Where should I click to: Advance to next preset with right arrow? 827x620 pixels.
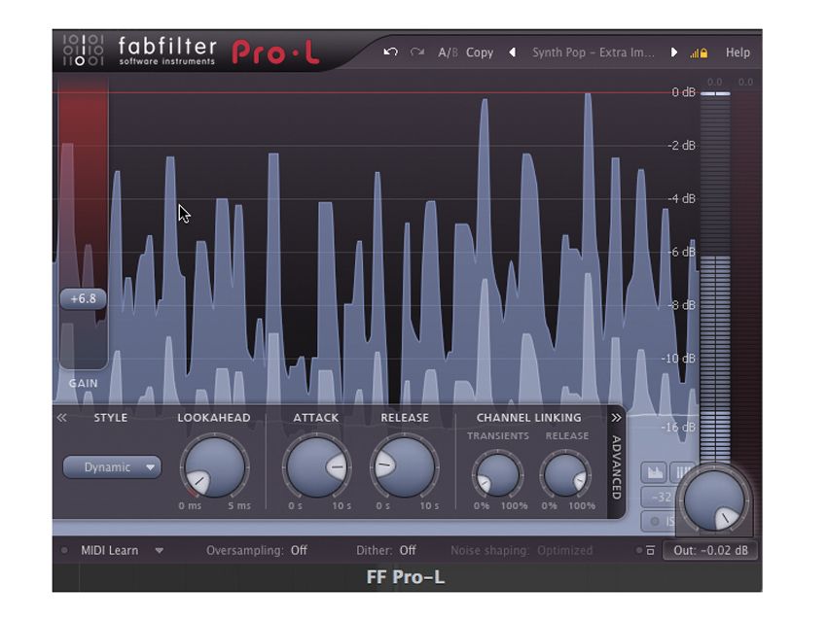click(672, 52)
